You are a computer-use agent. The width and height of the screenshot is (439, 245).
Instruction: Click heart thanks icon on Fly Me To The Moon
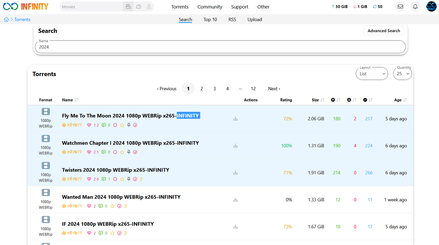89,125
